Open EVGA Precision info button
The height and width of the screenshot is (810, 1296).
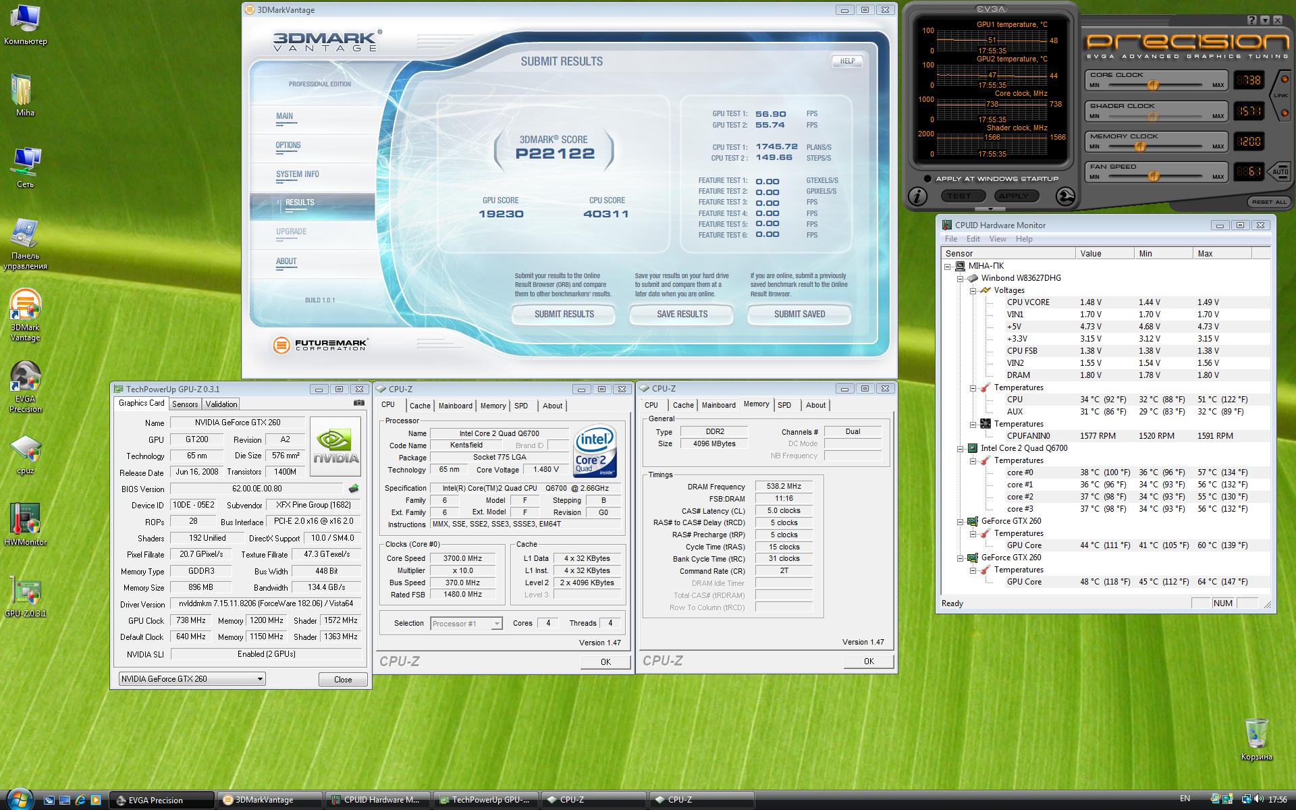tap(917, 196)
